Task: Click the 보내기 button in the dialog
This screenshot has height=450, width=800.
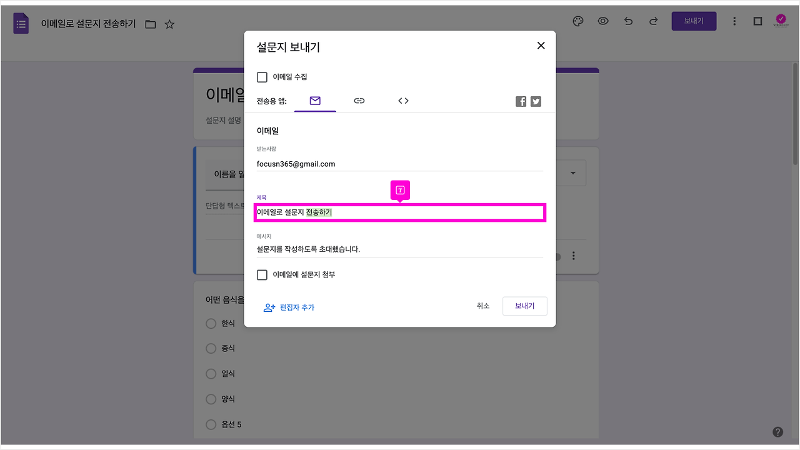Action: pyautogui.click(x=524, y=306)
